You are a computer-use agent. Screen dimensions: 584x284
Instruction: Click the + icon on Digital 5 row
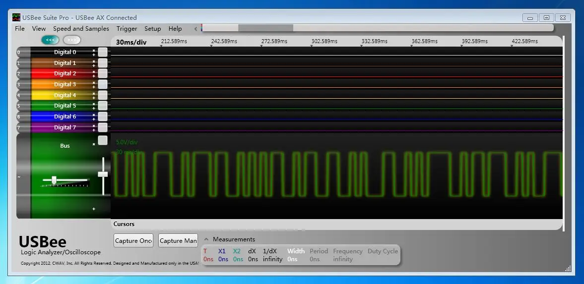point(94,109)
